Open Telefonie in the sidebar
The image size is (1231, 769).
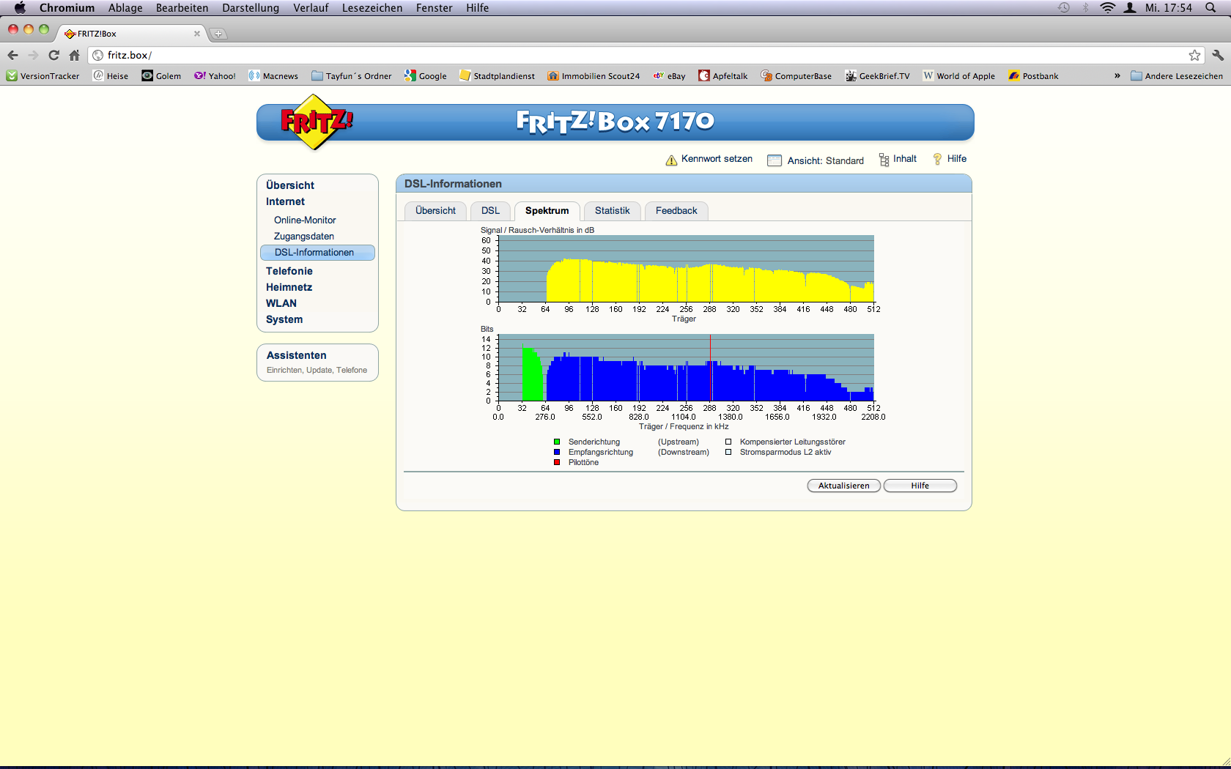coord(289,271)
